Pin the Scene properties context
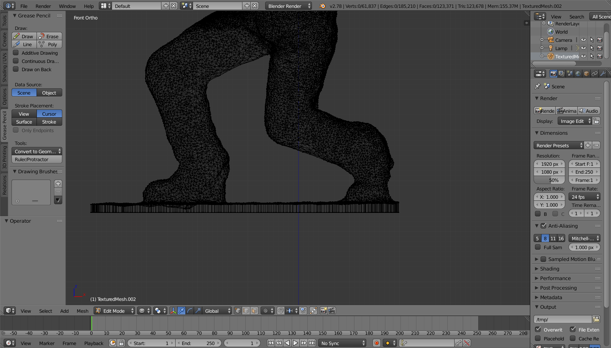The height and width of the screenshot is (348, 611). (538, 86)
